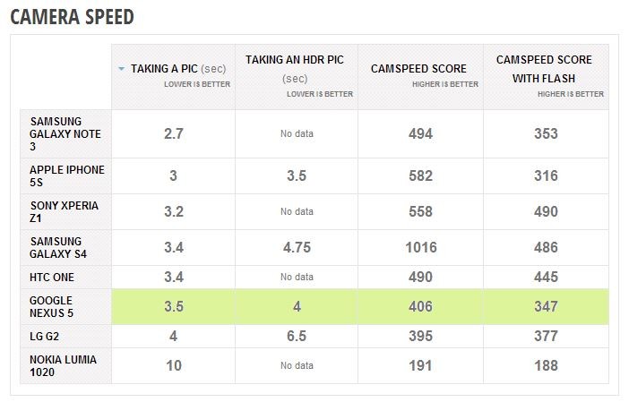Click the iPhone 5S HDR value 3.5
Image resolution: width=629 pixels, height=402 pixels.
297,176
